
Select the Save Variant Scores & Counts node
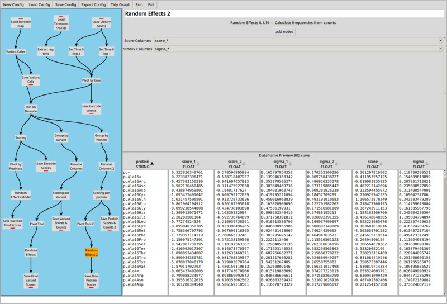[61, 223]
